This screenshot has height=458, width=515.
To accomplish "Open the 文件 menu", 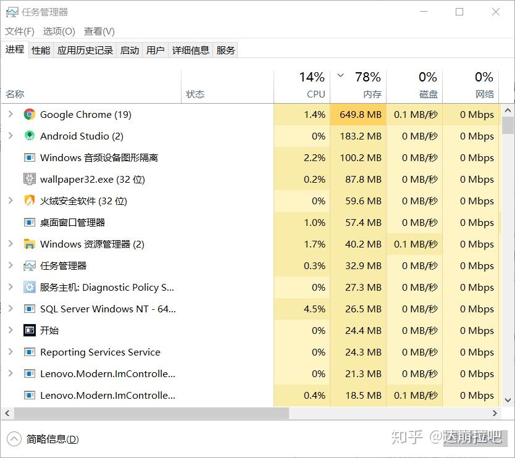I will (x=20, y=31).
